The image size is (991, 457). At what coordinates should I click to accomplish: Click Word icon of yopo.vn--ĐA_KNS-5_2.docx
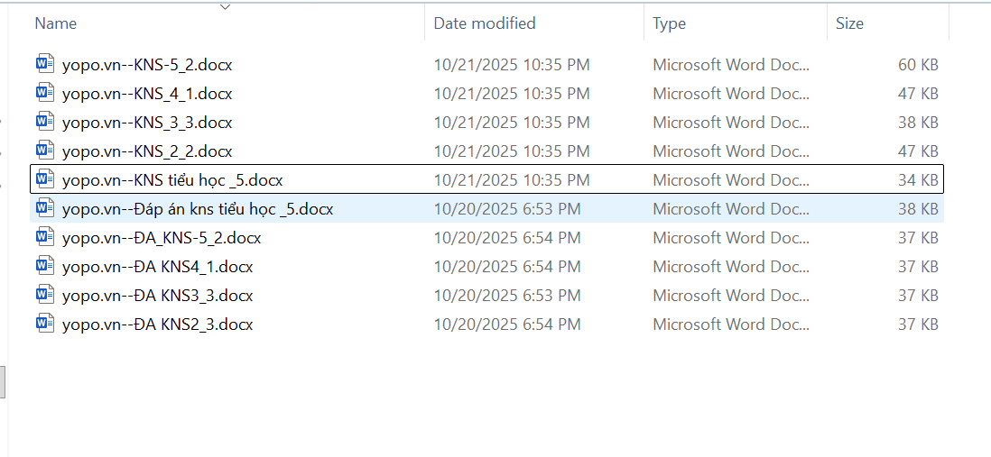45,238
